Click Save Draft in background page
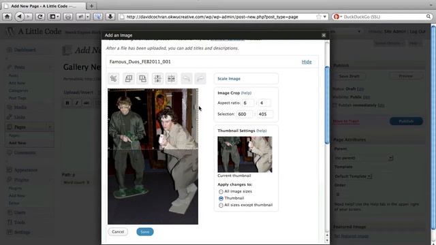Image resolution: width=436 pixels, height=245 pixels. click(349, 76)
